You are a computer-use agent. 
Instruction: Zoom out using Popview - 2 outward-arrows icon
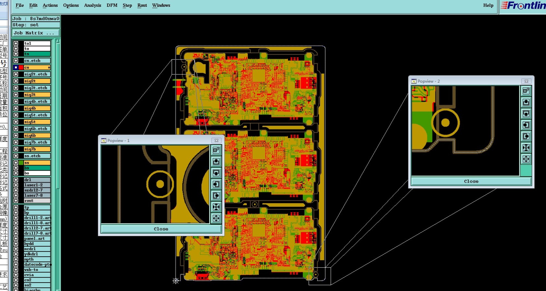526,159
